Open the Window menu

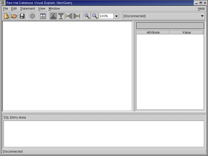click(x=54, y=9)
